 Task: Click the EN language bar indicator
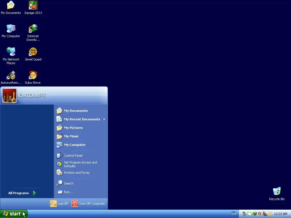234,214
